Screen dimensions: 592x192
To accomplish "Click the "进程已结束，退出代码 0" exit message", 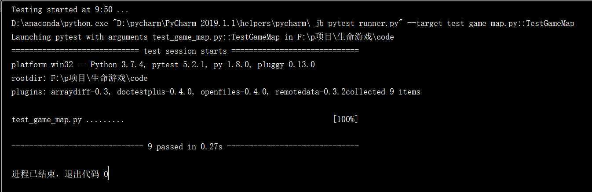I will point(60,174).
